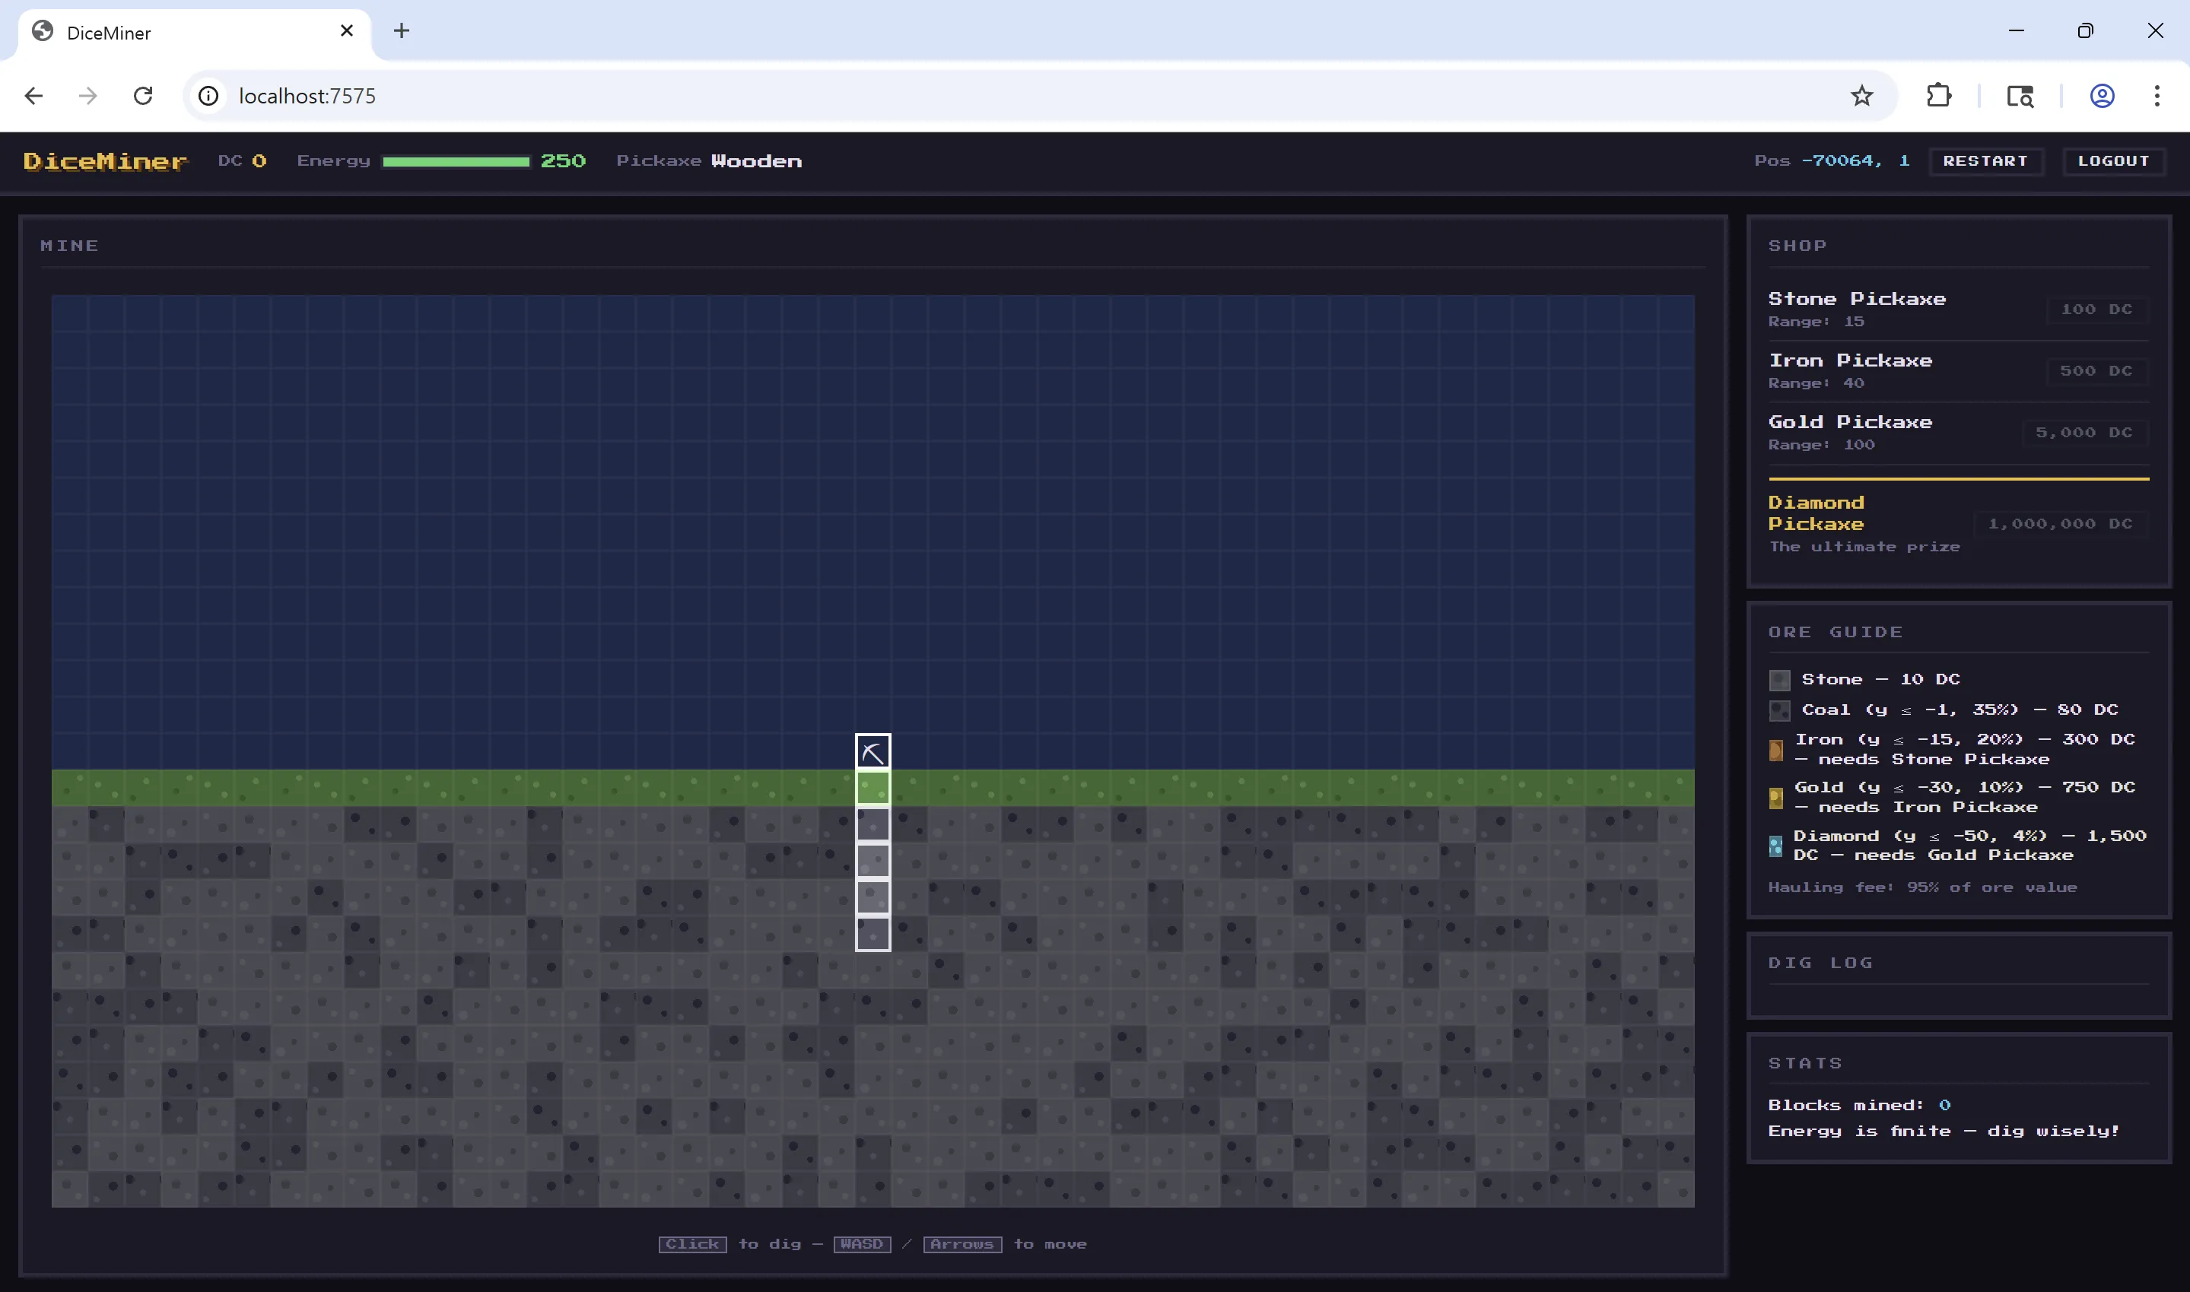Dig the highlighted grass block below player

[873, 788]
